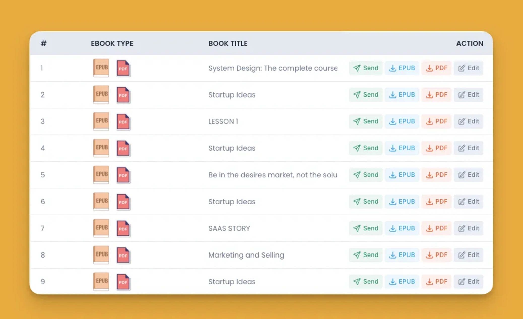
Task: Download EPUB for row 2 Startup Ideas
Action: click(402, 95)
